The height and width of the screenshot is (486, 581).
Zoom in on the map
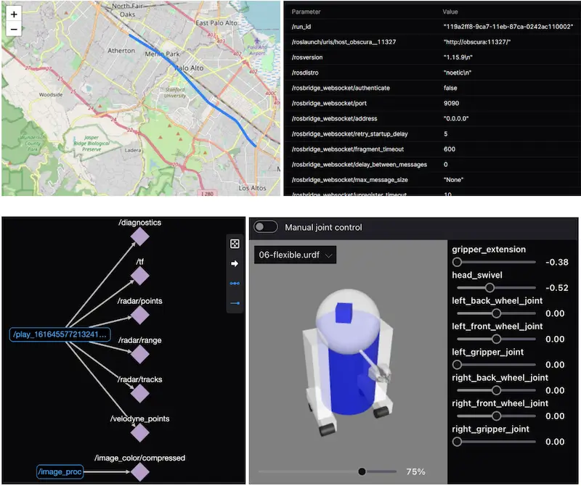tap(14, 15)
